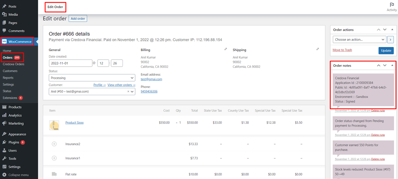Click the minute field showing 26
Viewport: 398px width, 179px height.
[x=117, y=63]
